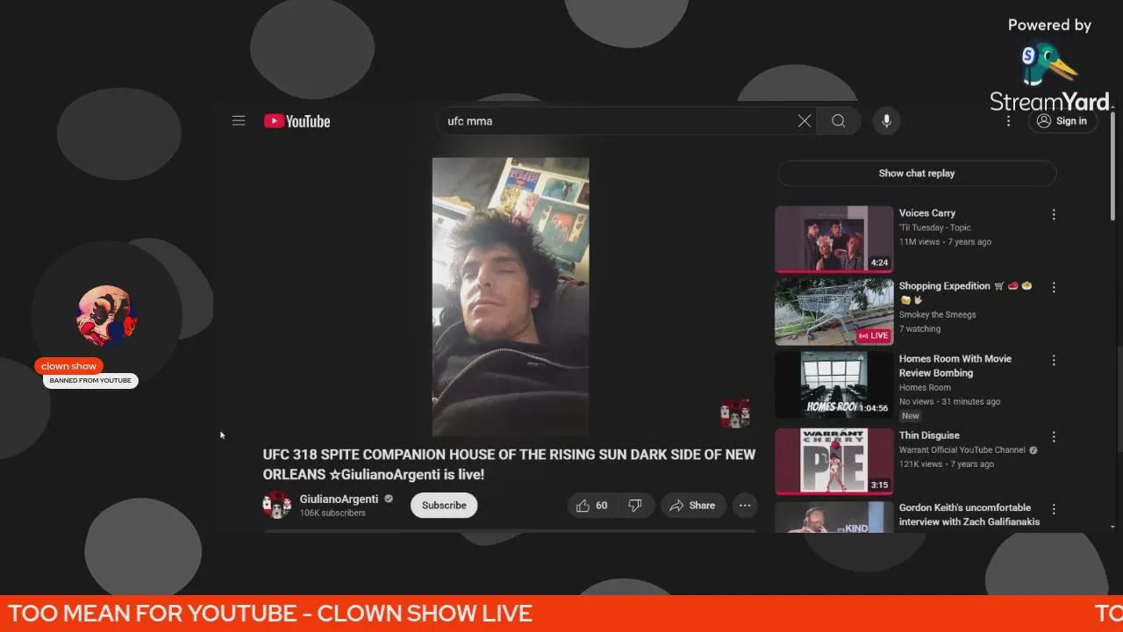Open options for Voices Carry video
Viewport: 1123px width, 632px height.
pos(1054,214)
